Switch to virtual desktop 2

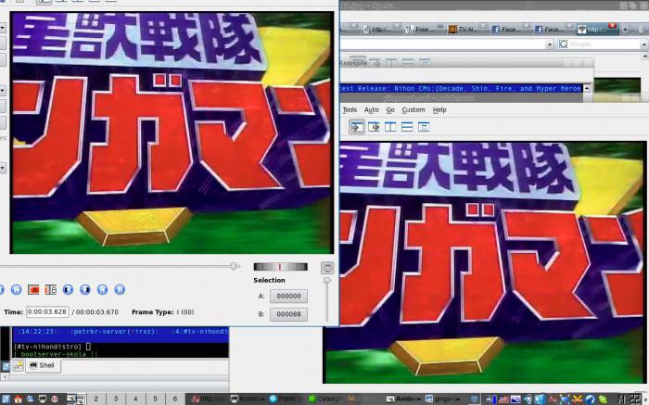[95, 399]
